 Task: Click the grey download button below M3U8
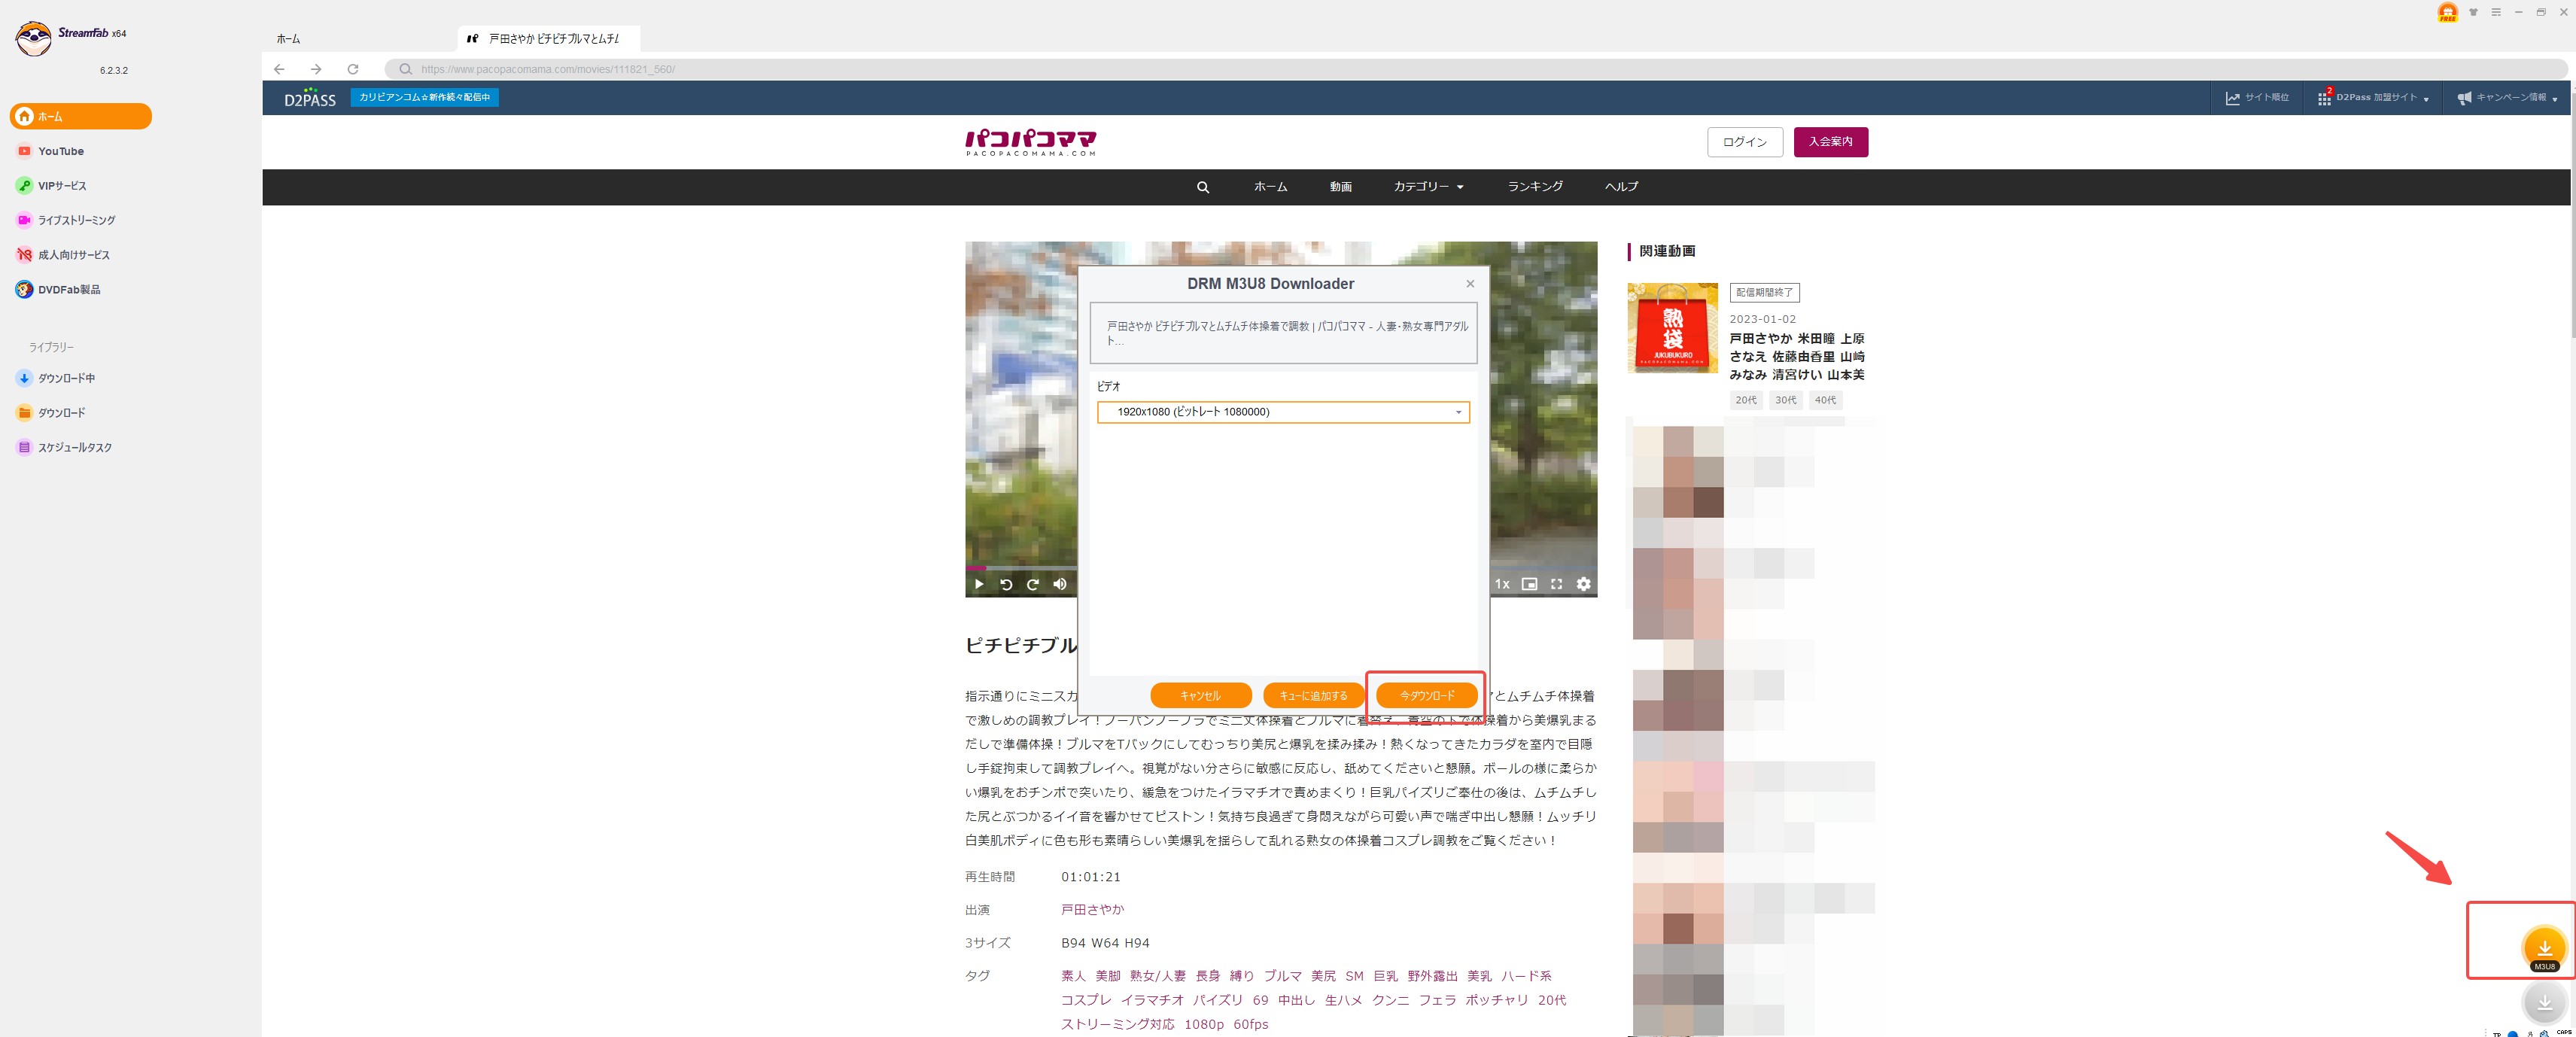point(2544,1002)
